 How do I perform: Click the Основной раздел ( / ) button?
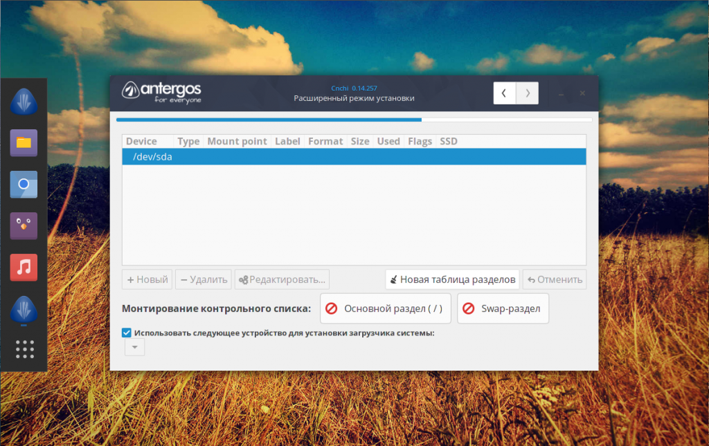[385, 308]
